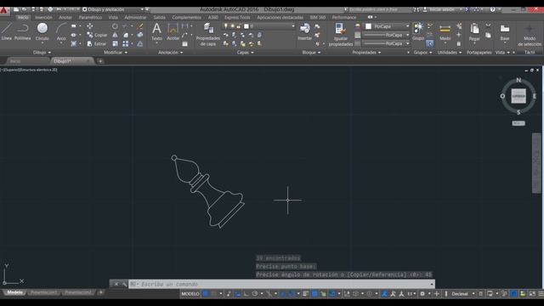
Task: Click the Insertar block tool
Action: coord(304,32)
